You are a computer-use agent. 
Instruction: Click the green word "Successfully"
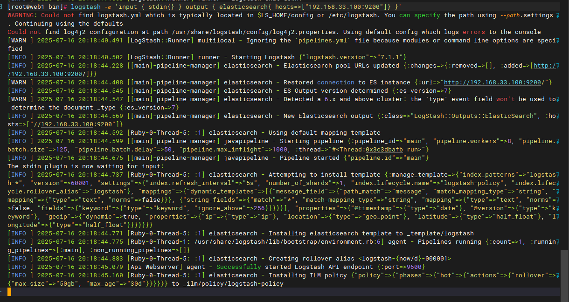[x=239, y=267]
